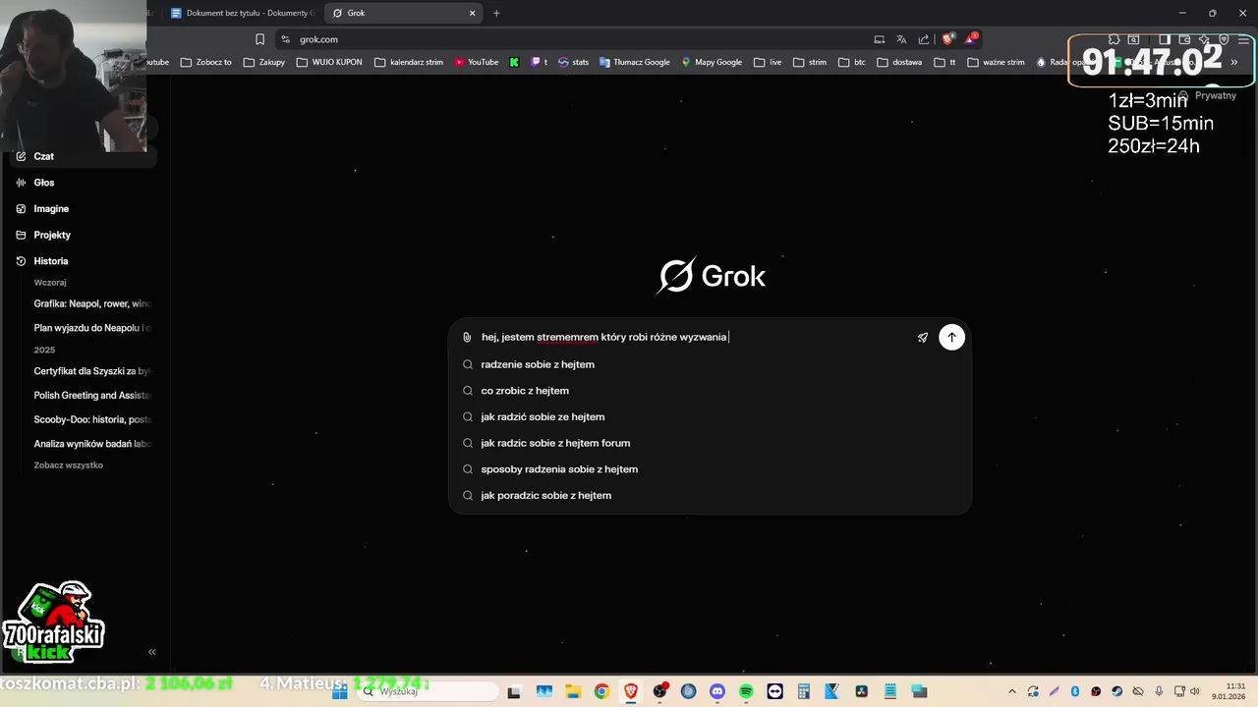
Task: Select the Grok browser tab
Action: tap(403, 13)
